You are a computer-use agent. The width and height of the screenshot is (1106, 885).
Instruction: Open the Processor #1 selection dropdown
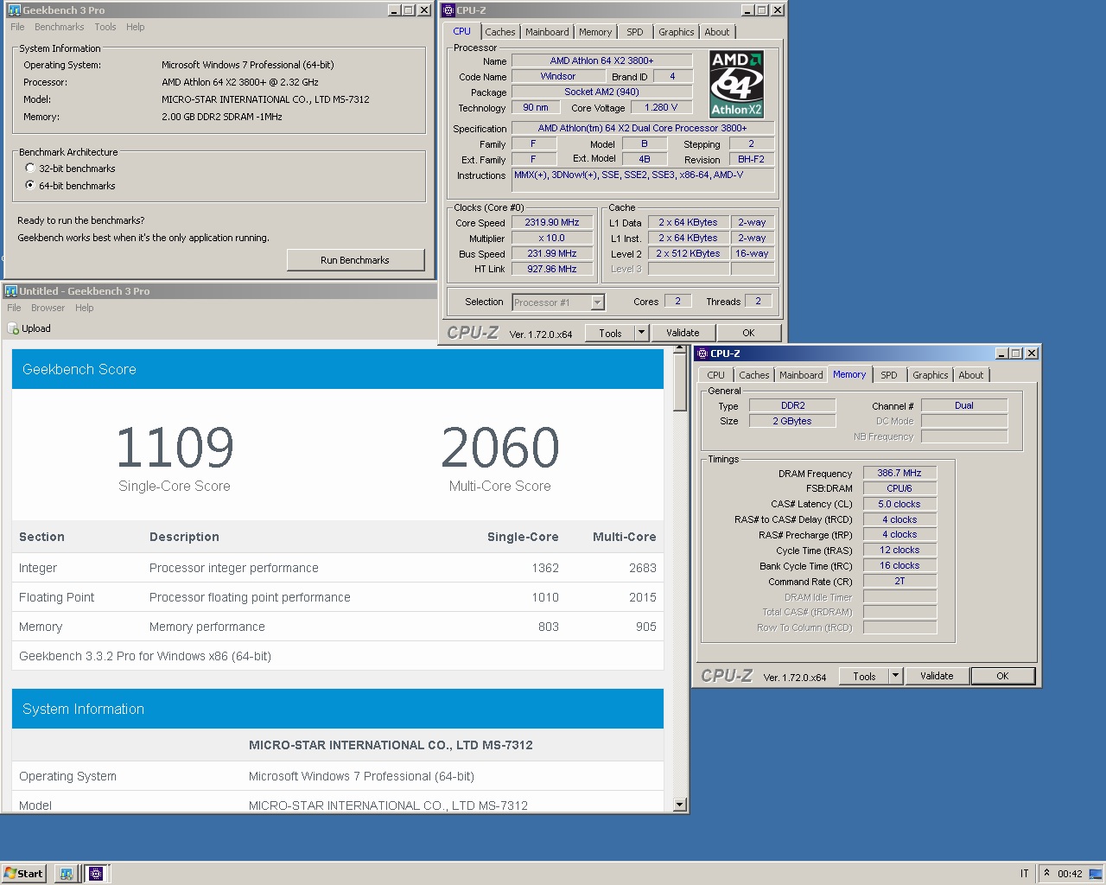pos(596,302)
